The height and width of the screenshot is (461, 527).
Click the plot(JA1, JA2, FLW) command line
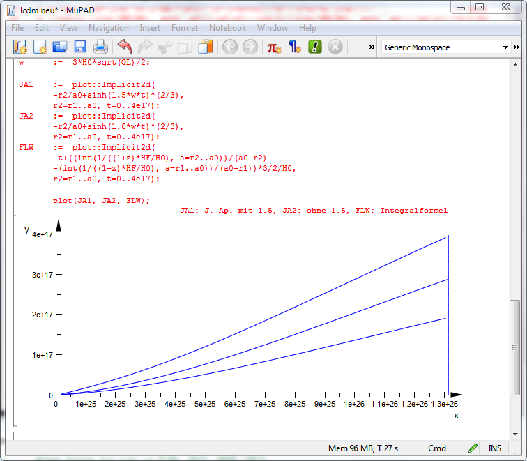pos(101,201)
